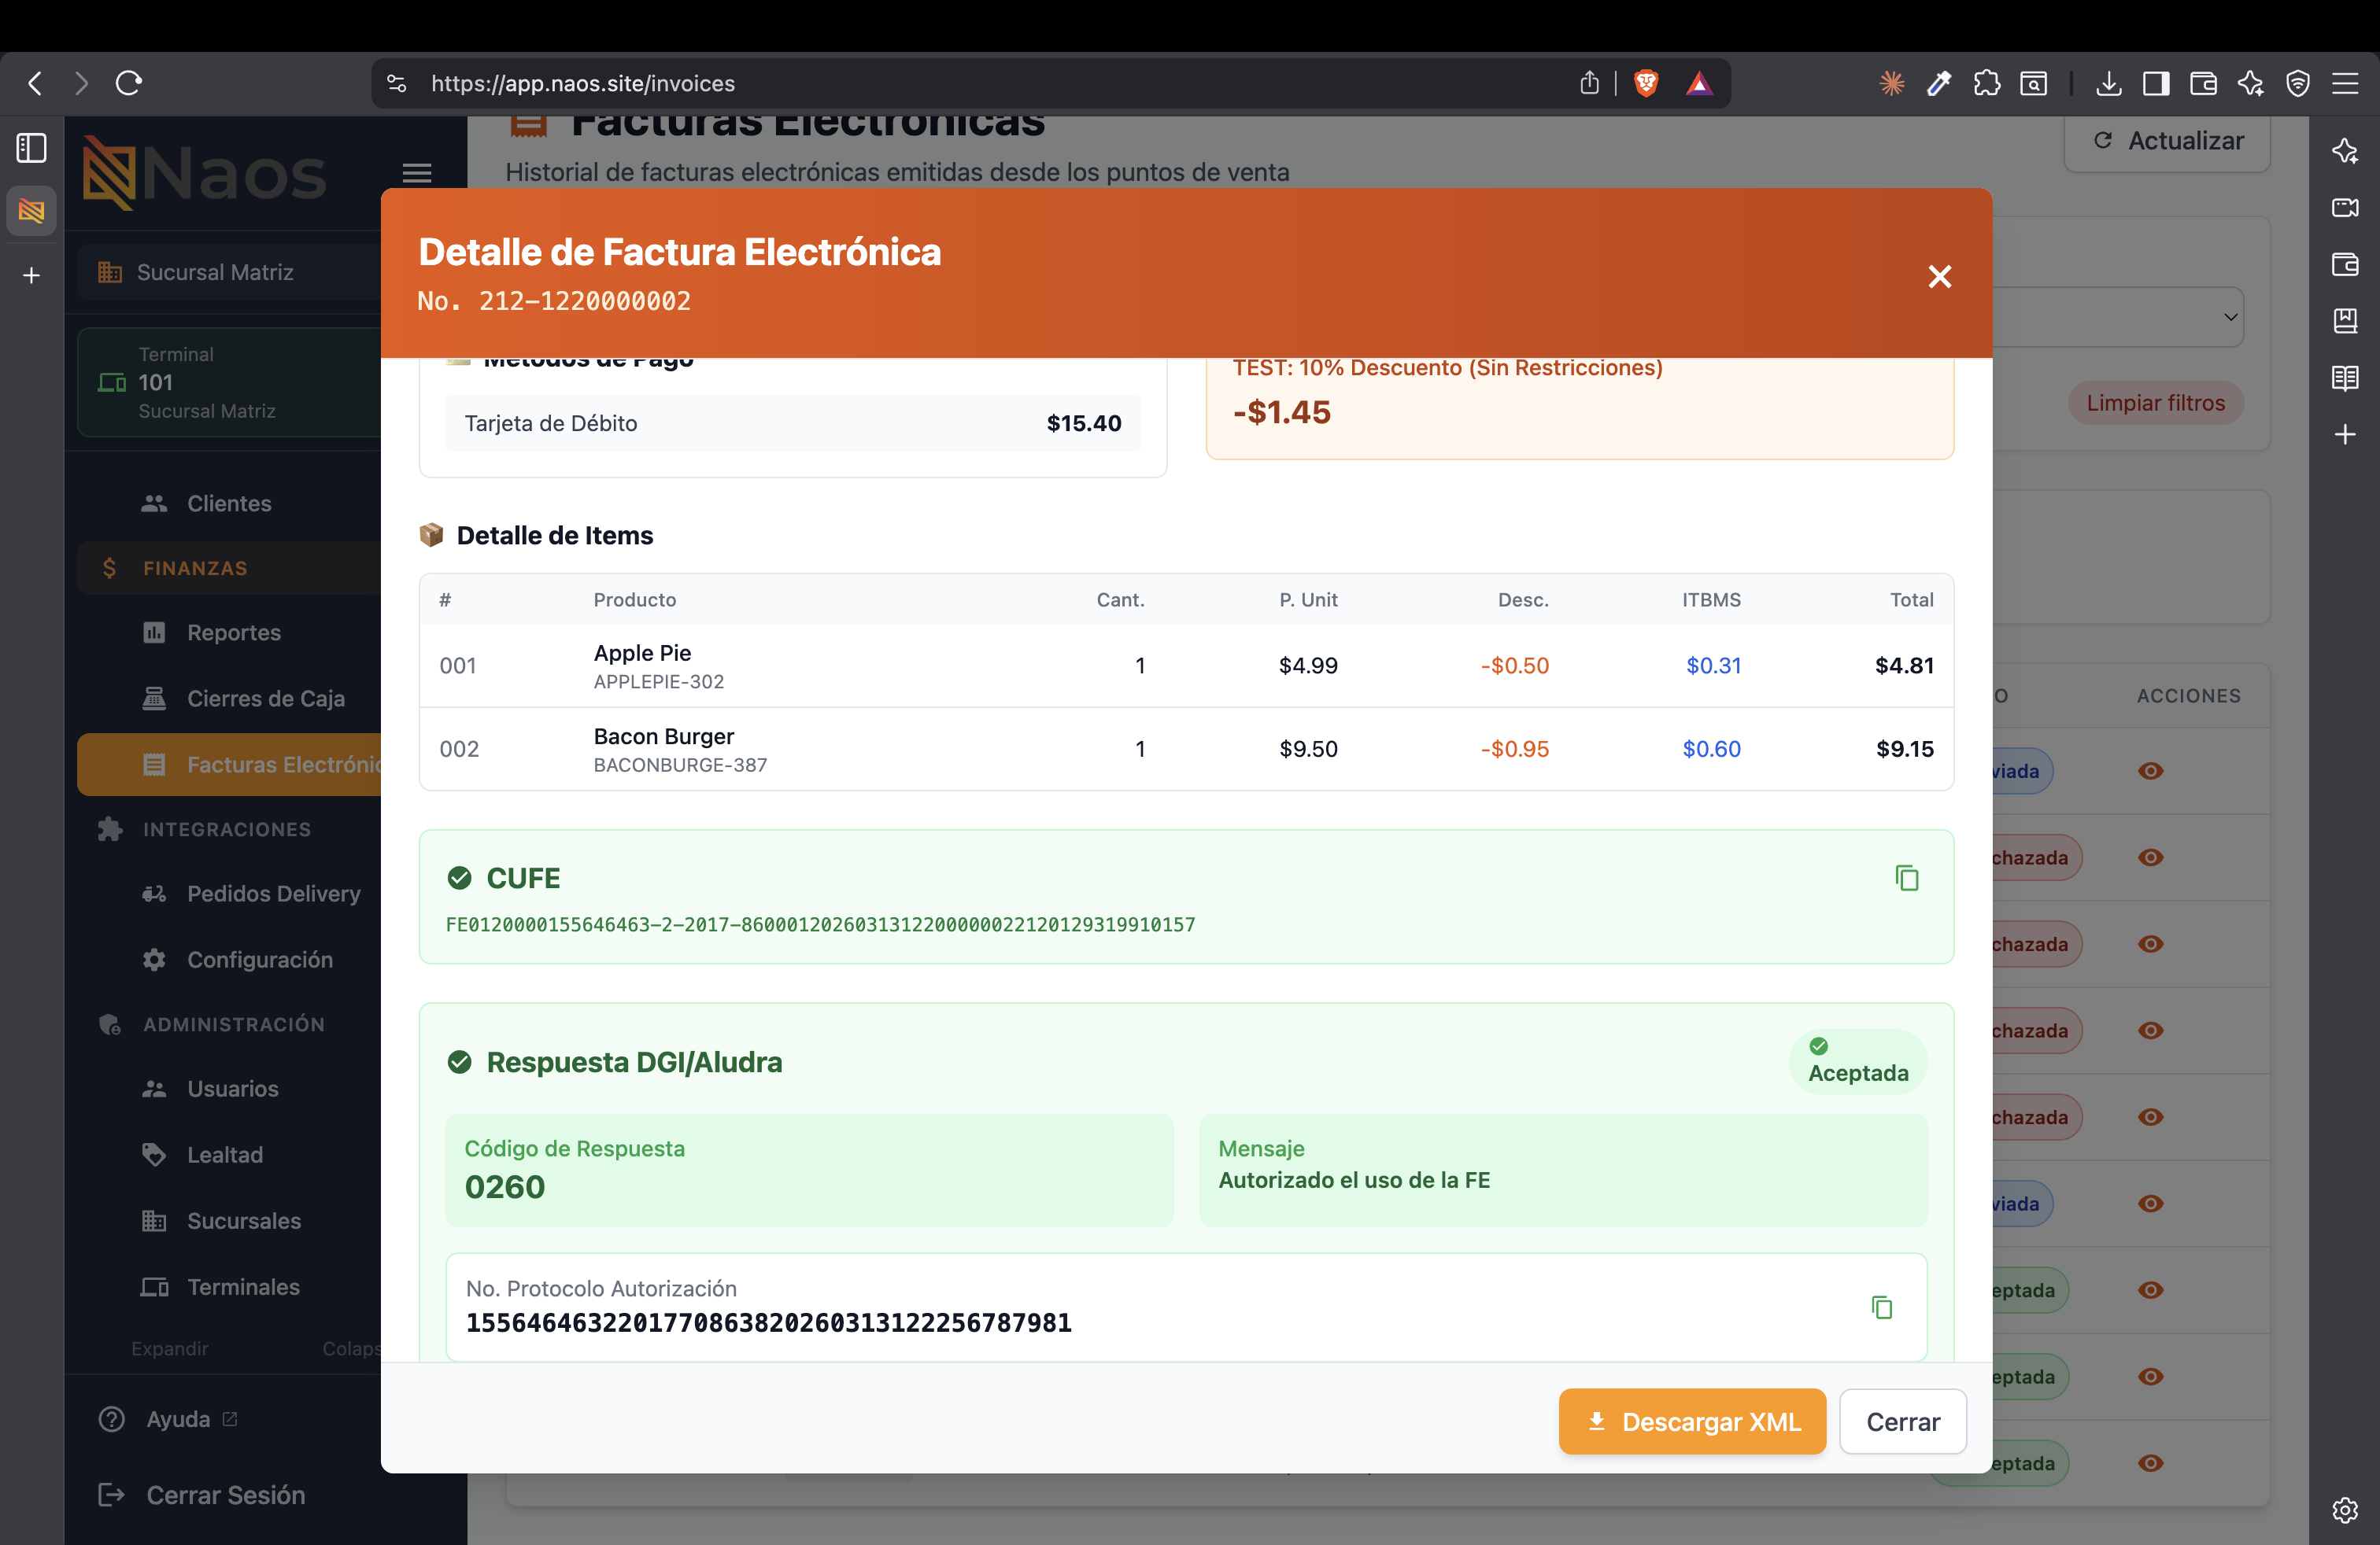Image resolution: width=2380 pixels, height=1545 pixels.
Task: Click the Cerrar button
Action: (x=1903, y=1421)
